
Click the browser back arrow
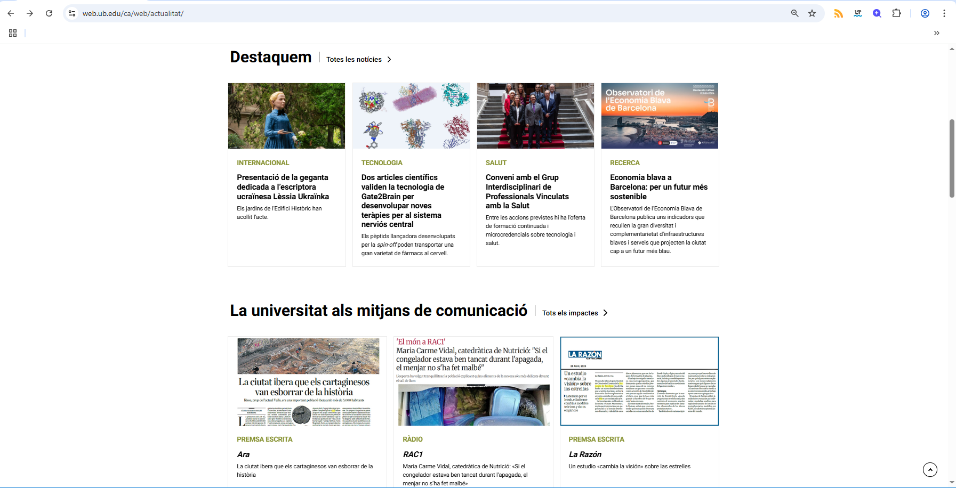tap(11, 13)
